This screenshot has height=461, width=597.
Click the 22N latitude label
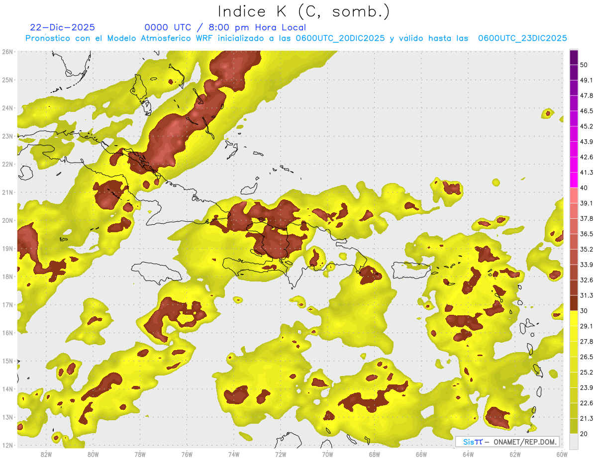click(7, 164)
